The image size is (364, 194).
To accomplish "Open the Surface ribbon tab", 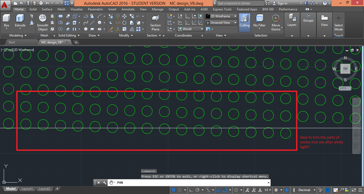I will (47, 9).
